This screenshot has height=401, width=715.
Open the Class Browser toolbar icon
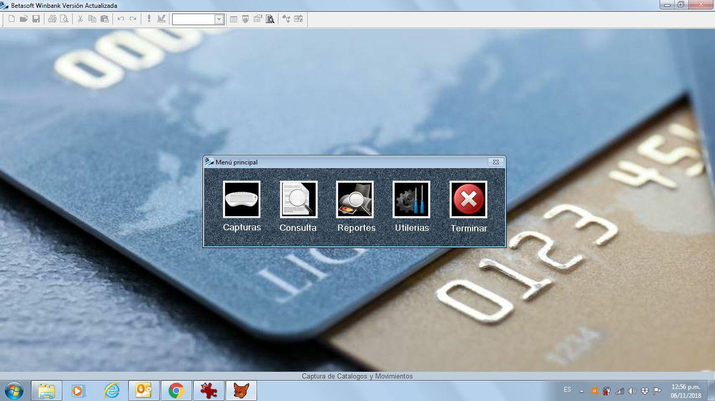[286, 19]
